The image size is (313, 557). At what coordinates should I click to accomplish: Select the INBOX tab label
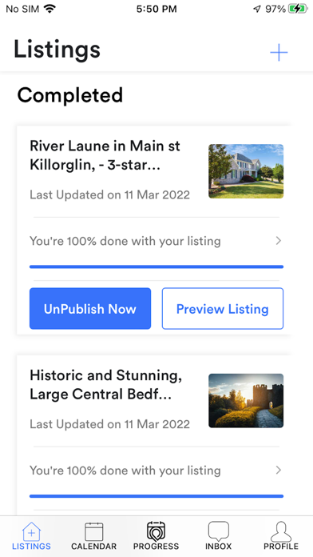click(x=218, y=547)
